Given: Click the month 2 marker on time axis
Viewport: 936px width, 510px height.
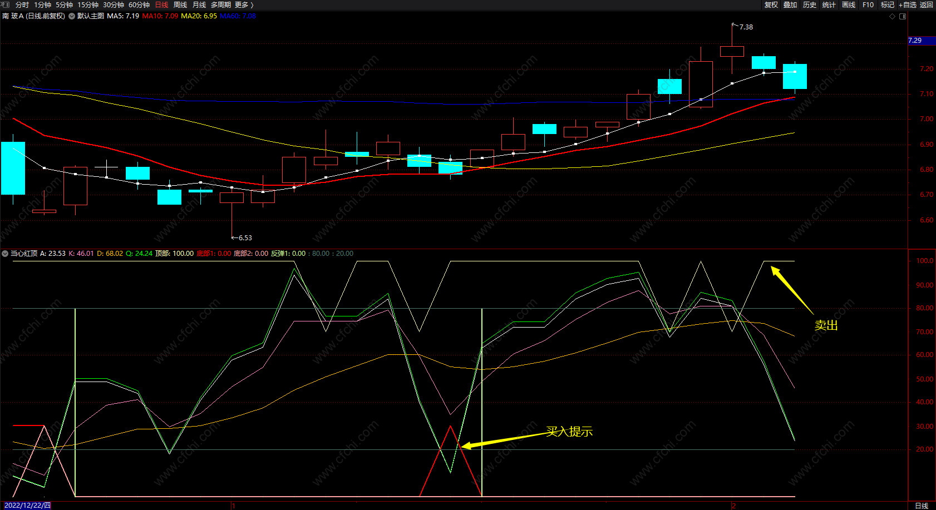Looking at the screenshot, I should [x=733, y=506].
